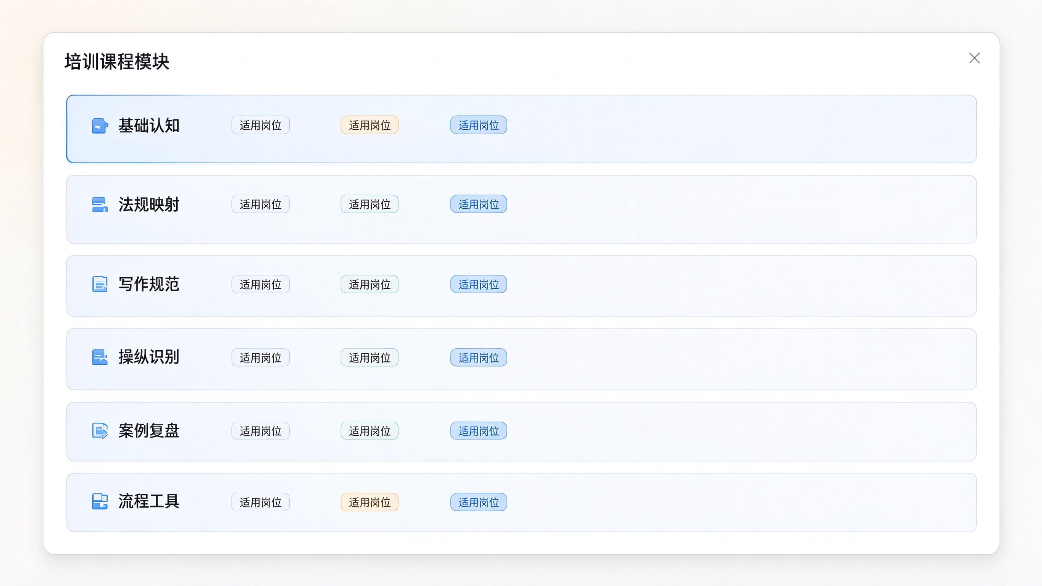The height and width of the screenshot is (586, 1042).
Task: Click the 基础认知 module icon
Action: (100, 126)
